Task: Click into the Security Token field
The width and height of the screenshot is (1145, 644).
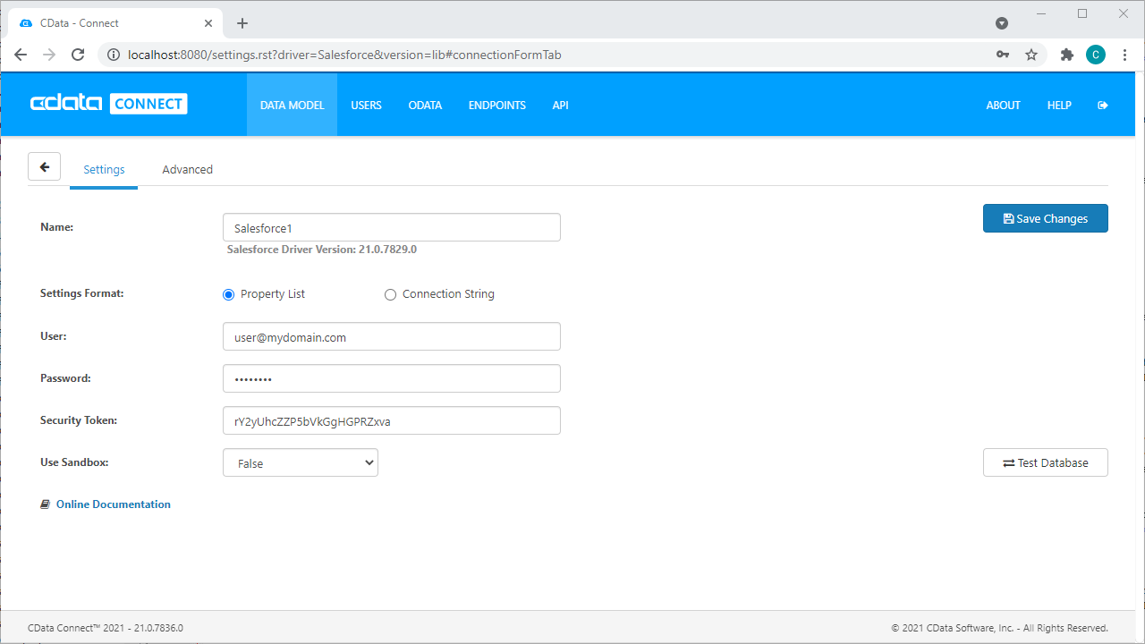Action: [392, 421]
